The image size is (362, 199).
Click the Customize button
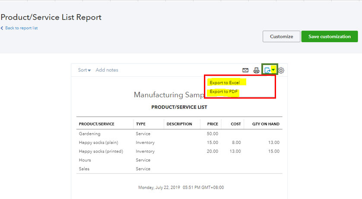coord(281,37)
